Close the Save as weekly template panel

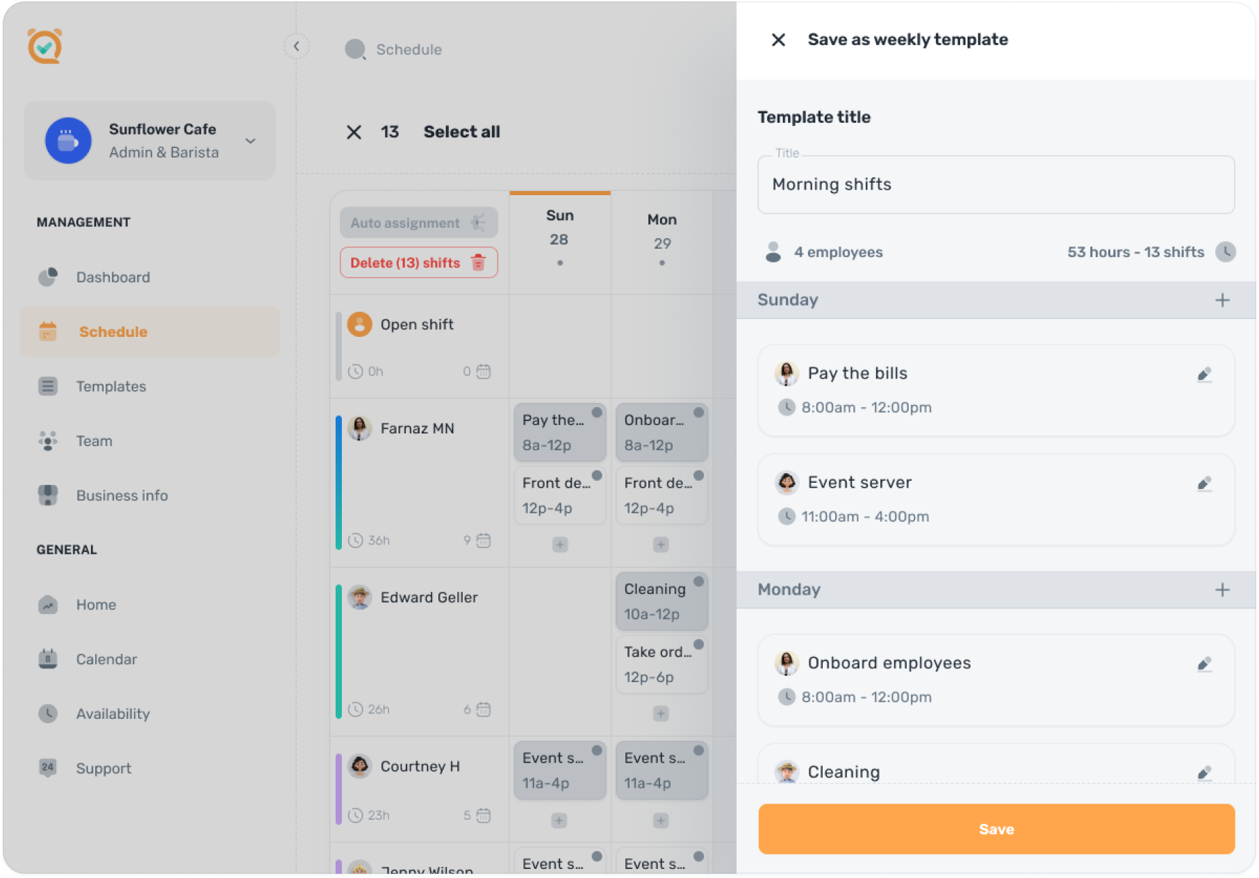click(778, 40)
